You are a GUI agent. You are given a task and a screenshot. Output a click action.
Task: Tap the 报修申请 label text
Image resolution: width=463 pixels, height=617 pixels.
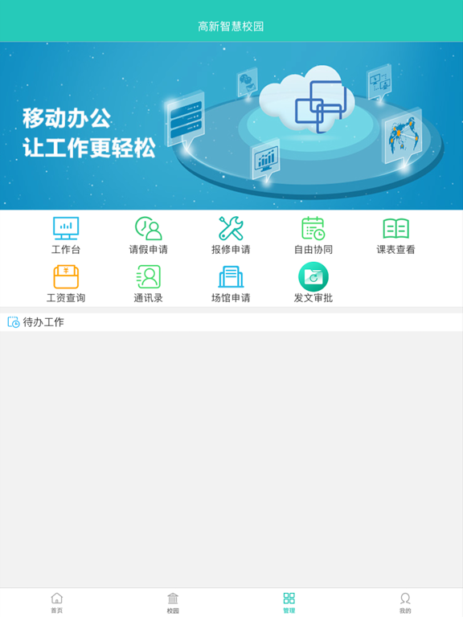click(231, 250)
